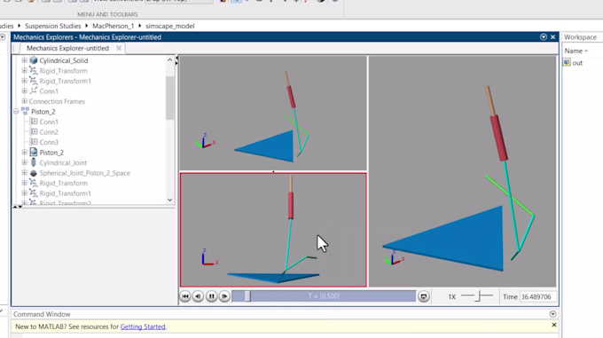
Task: Expand the Conn2 node under Piston_2
Action: click(35, 132)
